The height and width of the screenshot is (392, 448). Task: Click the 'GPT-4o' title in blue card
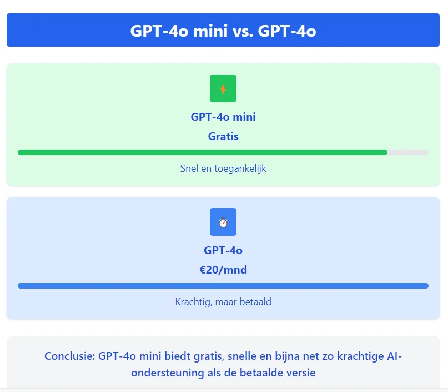(223, 250)
